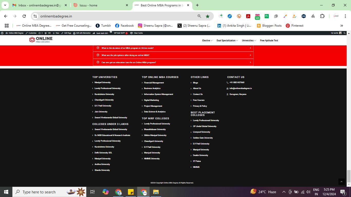The height and width of the screenshot is (197, 351).
Task: Expand FAQ about MBA program duration
Action: click(x=173, y=48)
